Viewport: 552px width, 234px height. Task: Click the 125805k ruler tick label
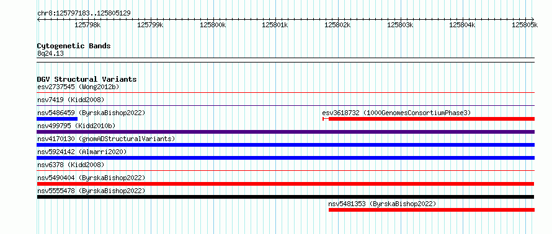point(525,25)
